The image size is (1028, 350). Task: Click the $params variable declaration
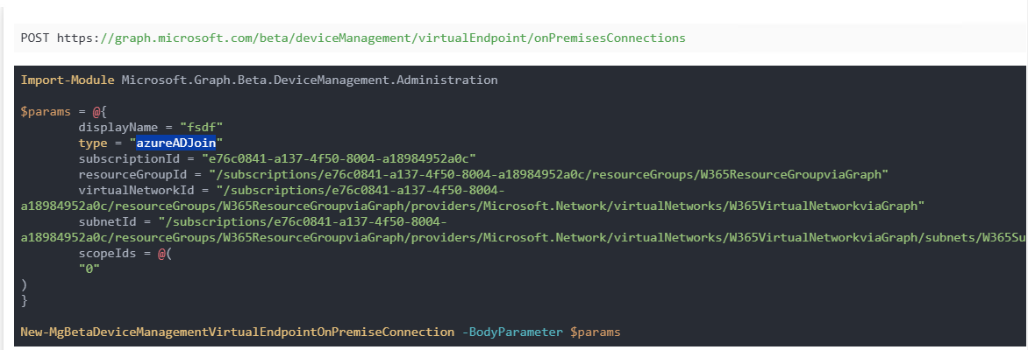[x=46, y=111]
